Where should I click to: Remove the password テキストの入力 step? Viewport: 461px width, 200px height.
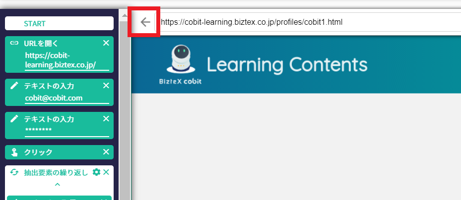(106, 119)
